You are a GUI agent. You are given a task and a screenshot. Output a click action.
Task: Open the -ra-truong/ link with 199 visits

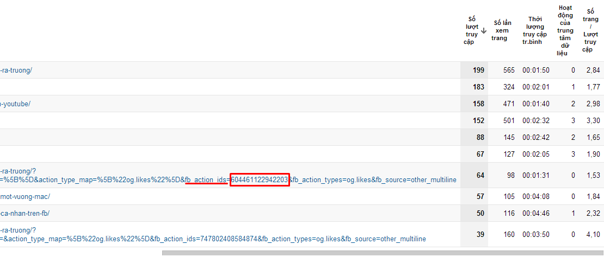(x=16, y=70)
